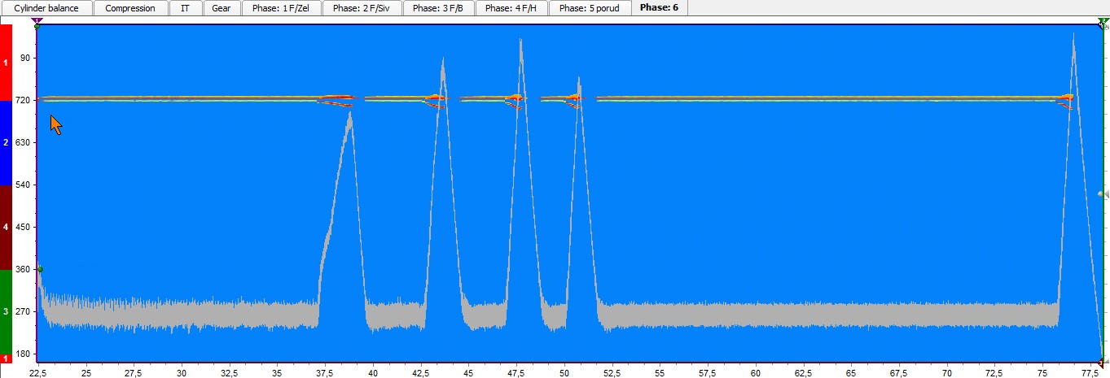Click the 720 value on vertical axis
This screenshot has height=378, width=1110.
tap(22, 100)
